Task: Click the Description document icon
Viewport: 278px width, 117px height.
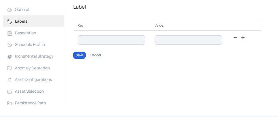Action: pyautogui.click(x=10, y=33)
